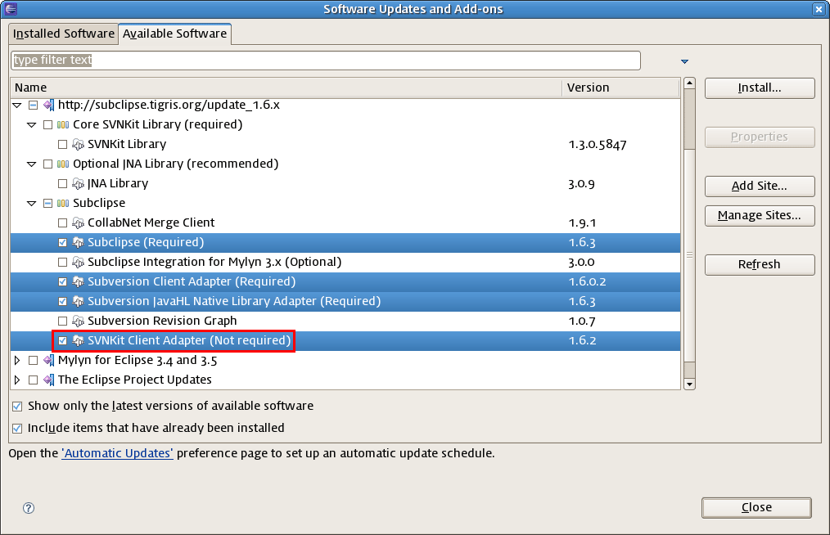Click the category icon beside Core SVNKit Library

tap(63, 125)
